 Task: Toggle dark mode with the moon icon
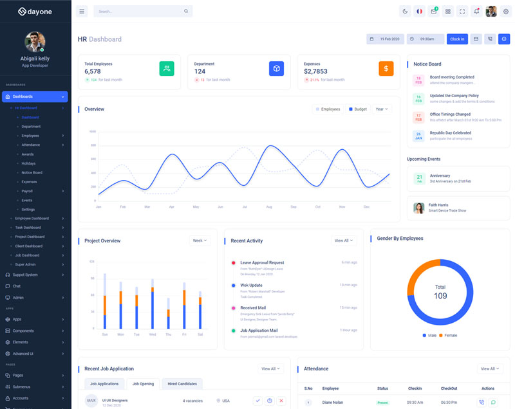point(405,12)
